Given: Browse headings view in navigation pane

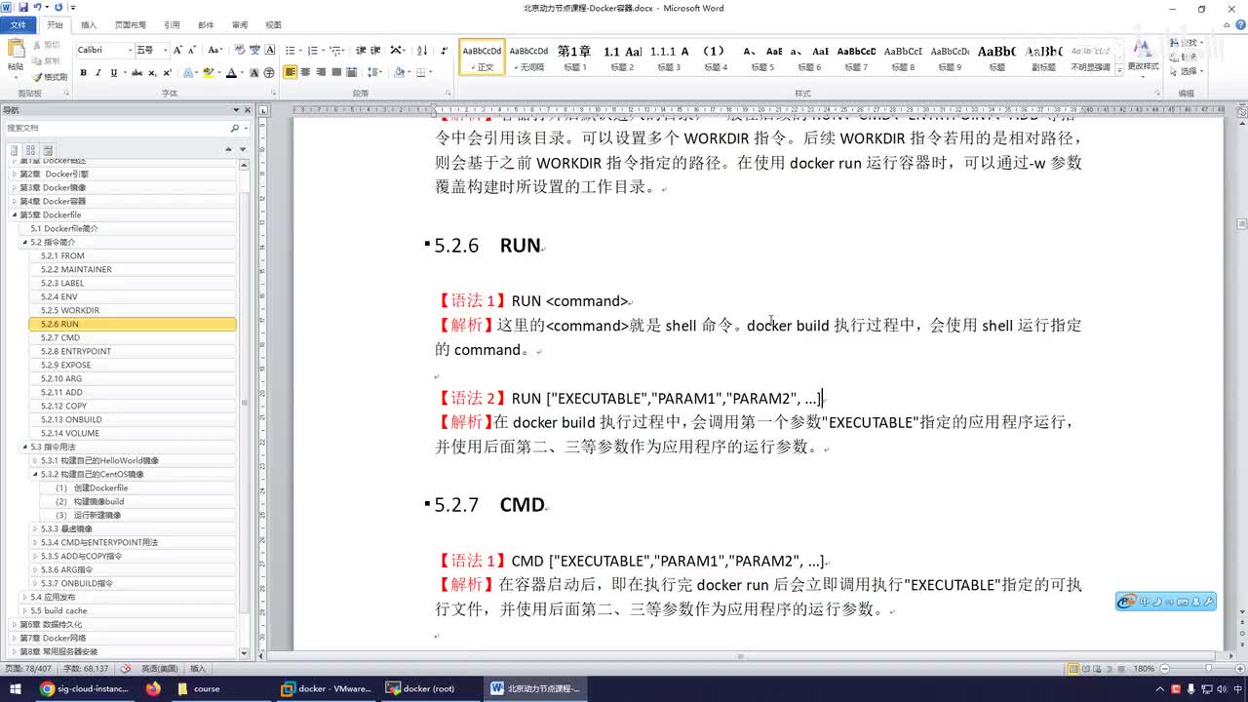Looking at the screenshot, I should pyautogui.click(x=15, y=149).
